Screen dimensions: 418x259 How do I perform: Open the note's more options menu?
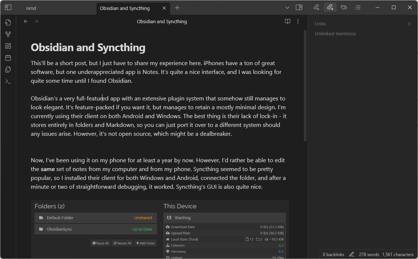click(x=298, y=21)
